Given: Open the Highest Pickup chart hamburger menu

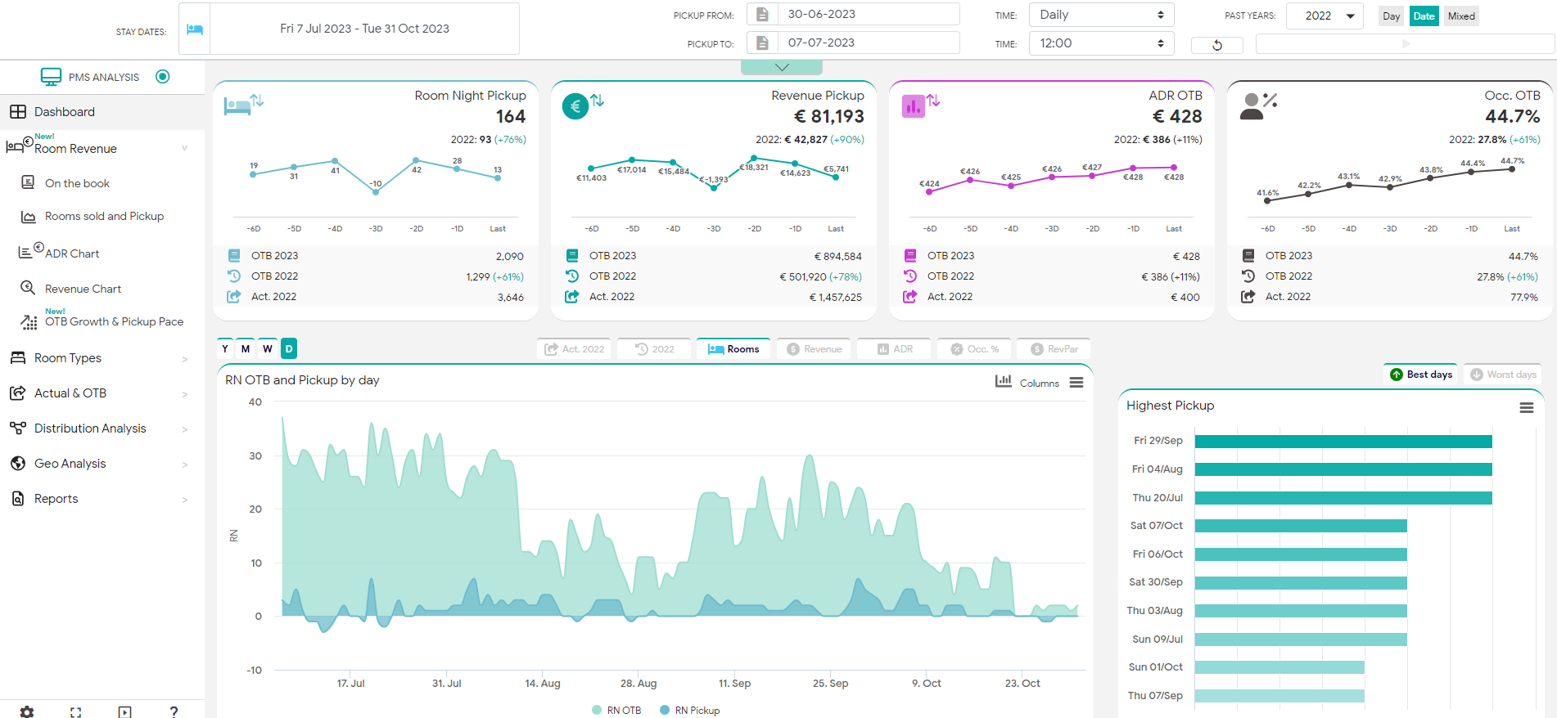Looking at the screenshot, I should coord(1526,407).
